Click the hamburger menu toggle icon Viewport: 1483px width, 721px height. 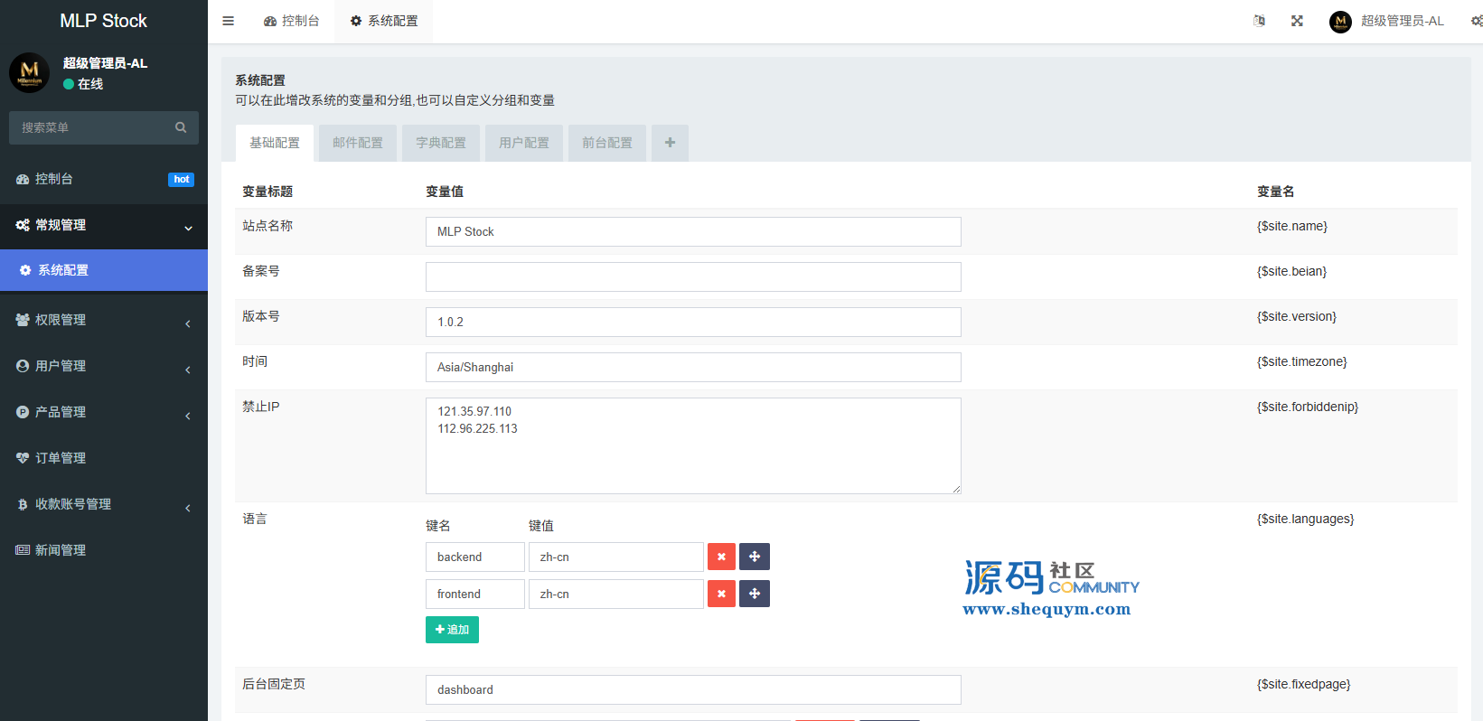(228, 21)
